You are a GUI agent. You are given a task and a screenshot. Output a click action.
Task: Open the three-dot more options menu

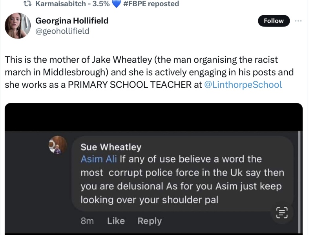[x=298, y=21]
